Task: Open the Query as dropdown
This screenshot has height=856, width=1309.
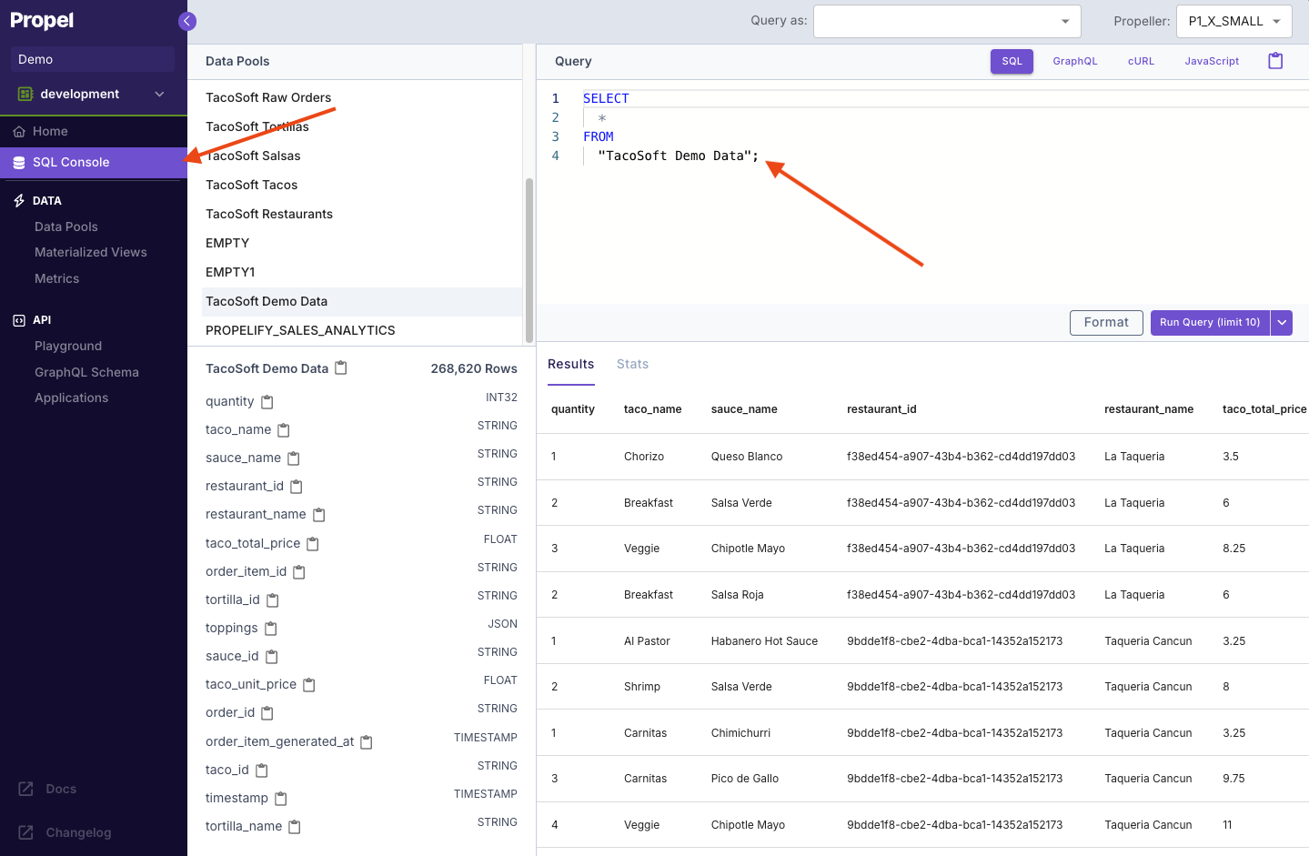Action: (x=1063, y=20)
